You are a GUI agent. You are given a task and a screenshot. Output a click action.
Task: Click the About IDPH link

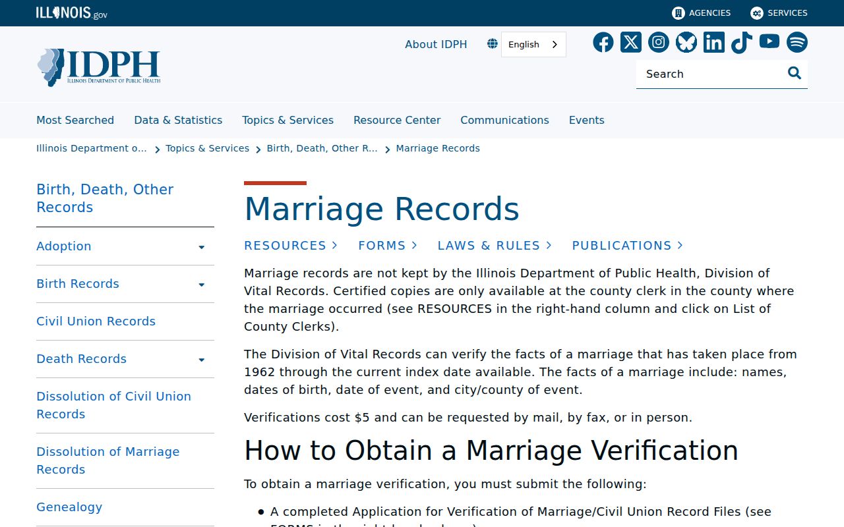[x=436, y=44]
